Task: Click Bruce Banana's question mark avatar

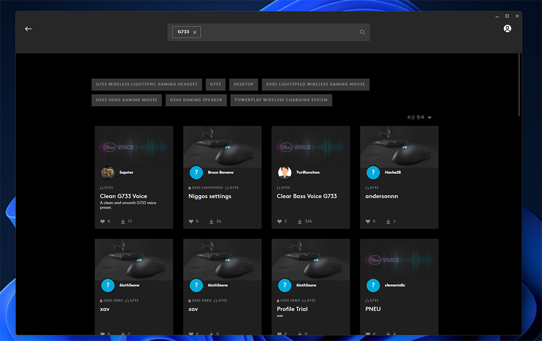Action: [196, 172]
